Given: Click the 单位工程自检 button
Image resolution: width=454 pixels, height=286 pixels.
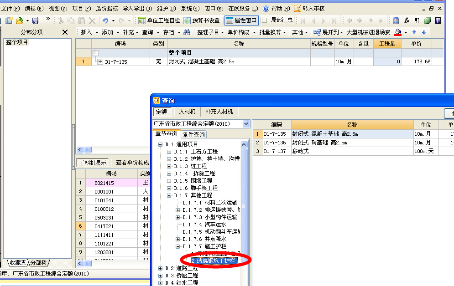Looking at the screenshot, I should 159,20.
